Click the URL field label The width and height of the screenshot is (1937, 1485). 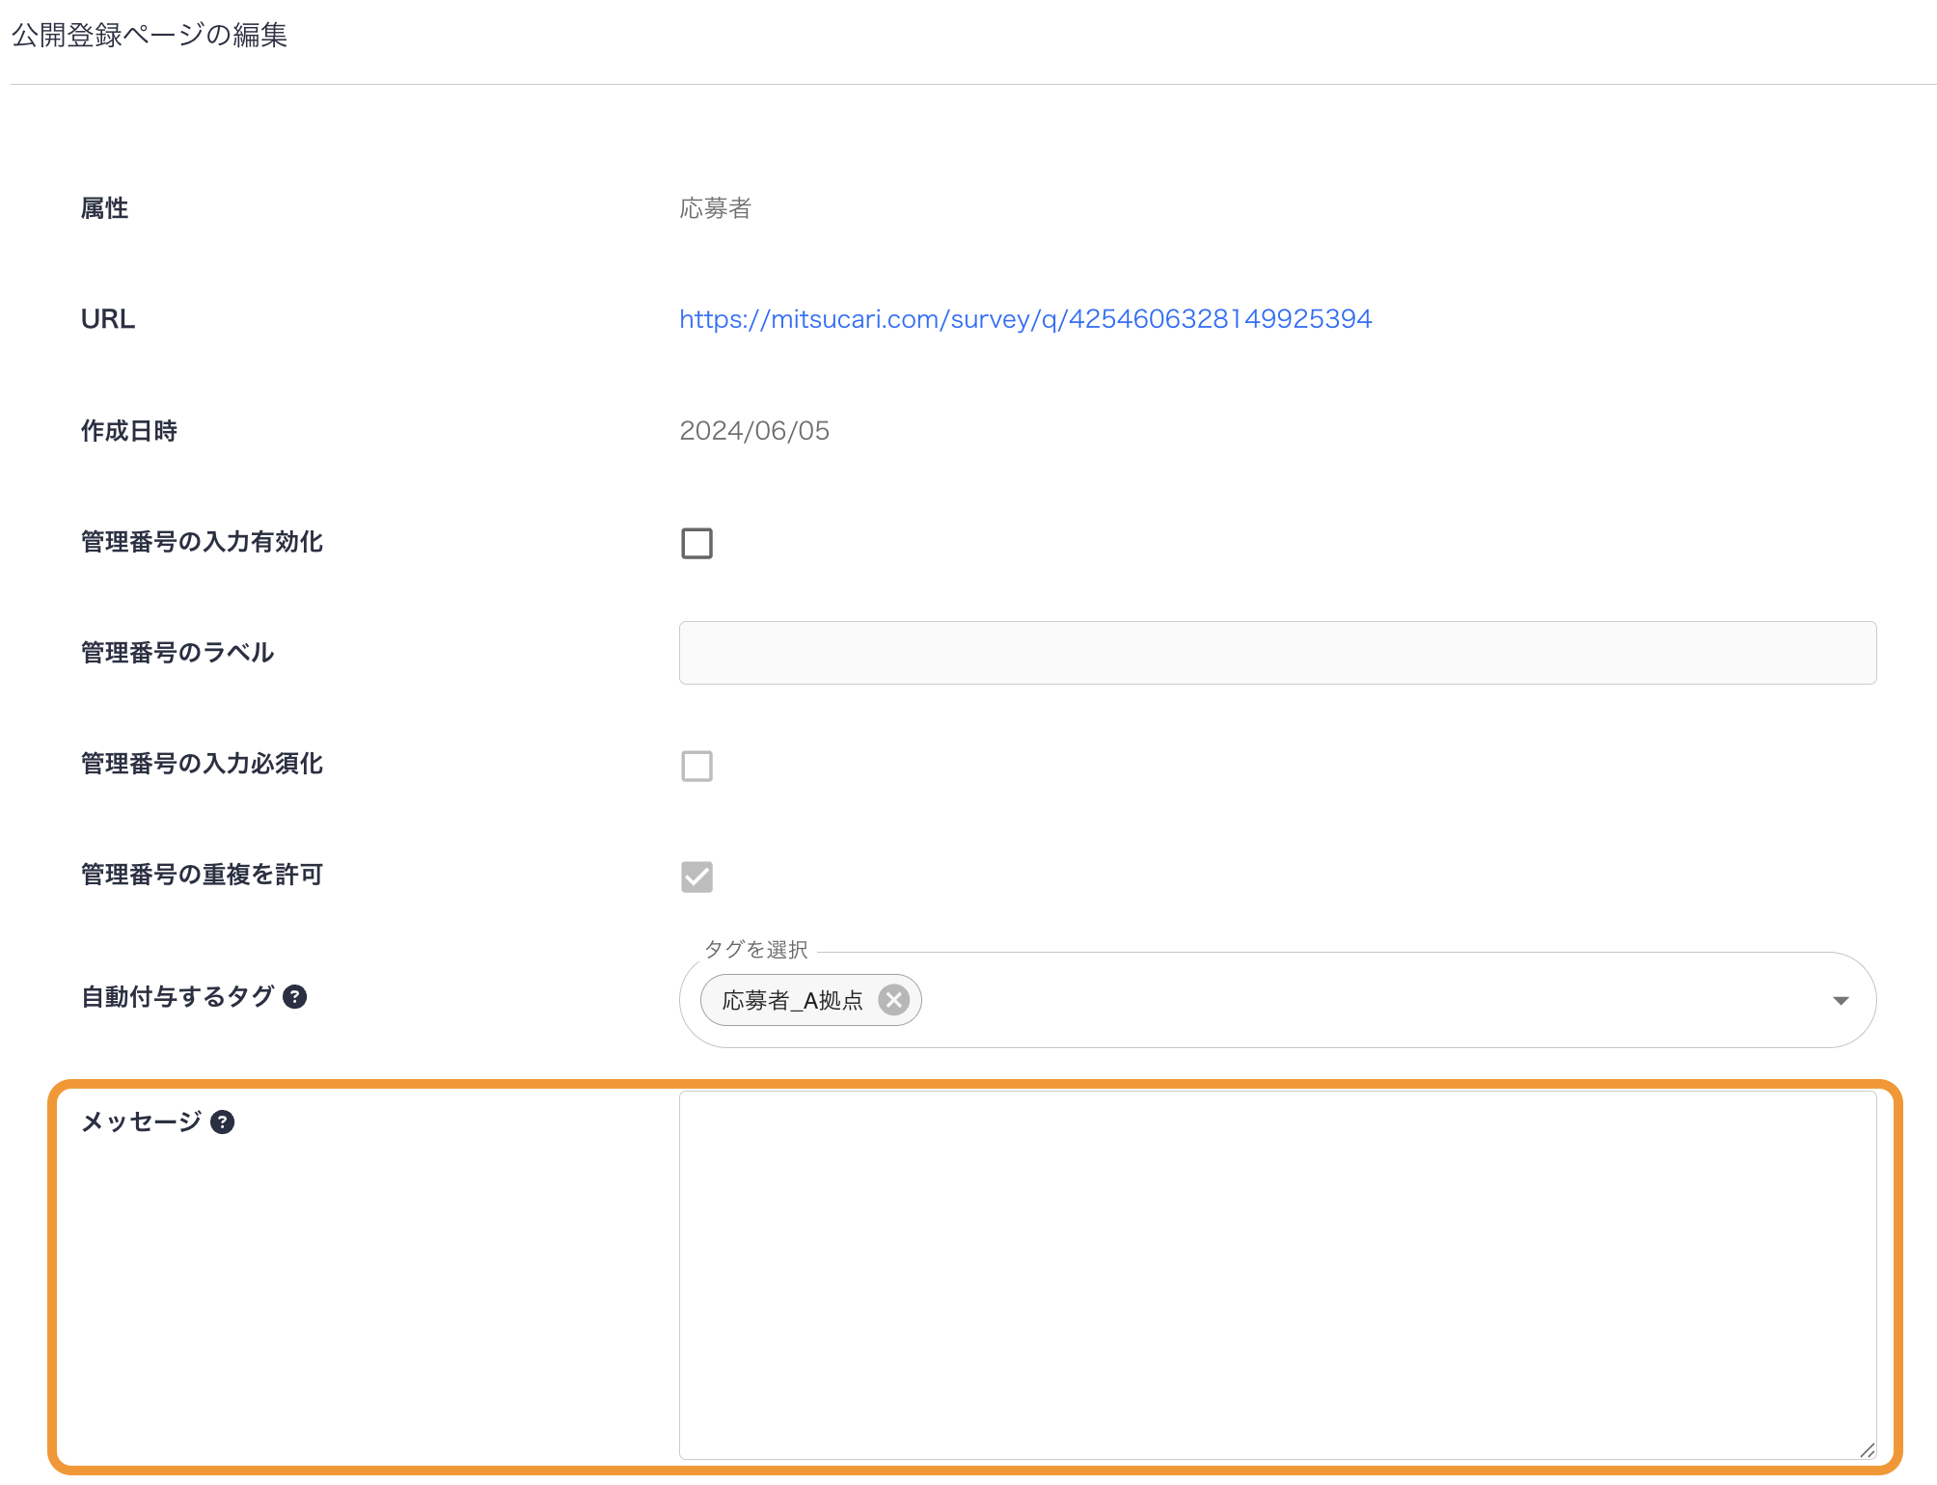pos(108,319)
